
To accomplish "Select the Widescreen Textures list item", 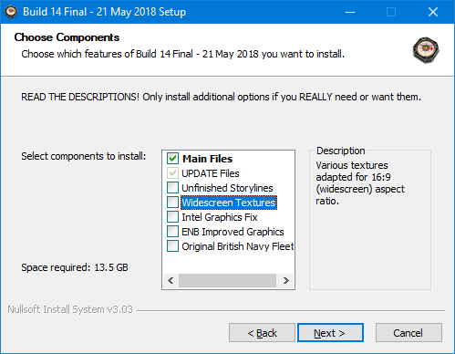I will click(x=229, y=203).
